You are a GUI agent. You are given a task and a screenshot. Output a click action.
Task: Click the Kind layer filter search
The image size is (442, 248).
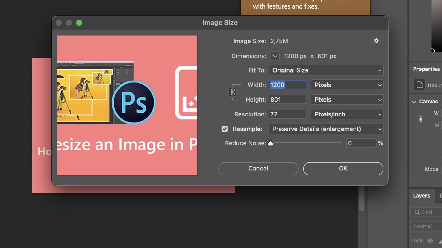[427, 212]
